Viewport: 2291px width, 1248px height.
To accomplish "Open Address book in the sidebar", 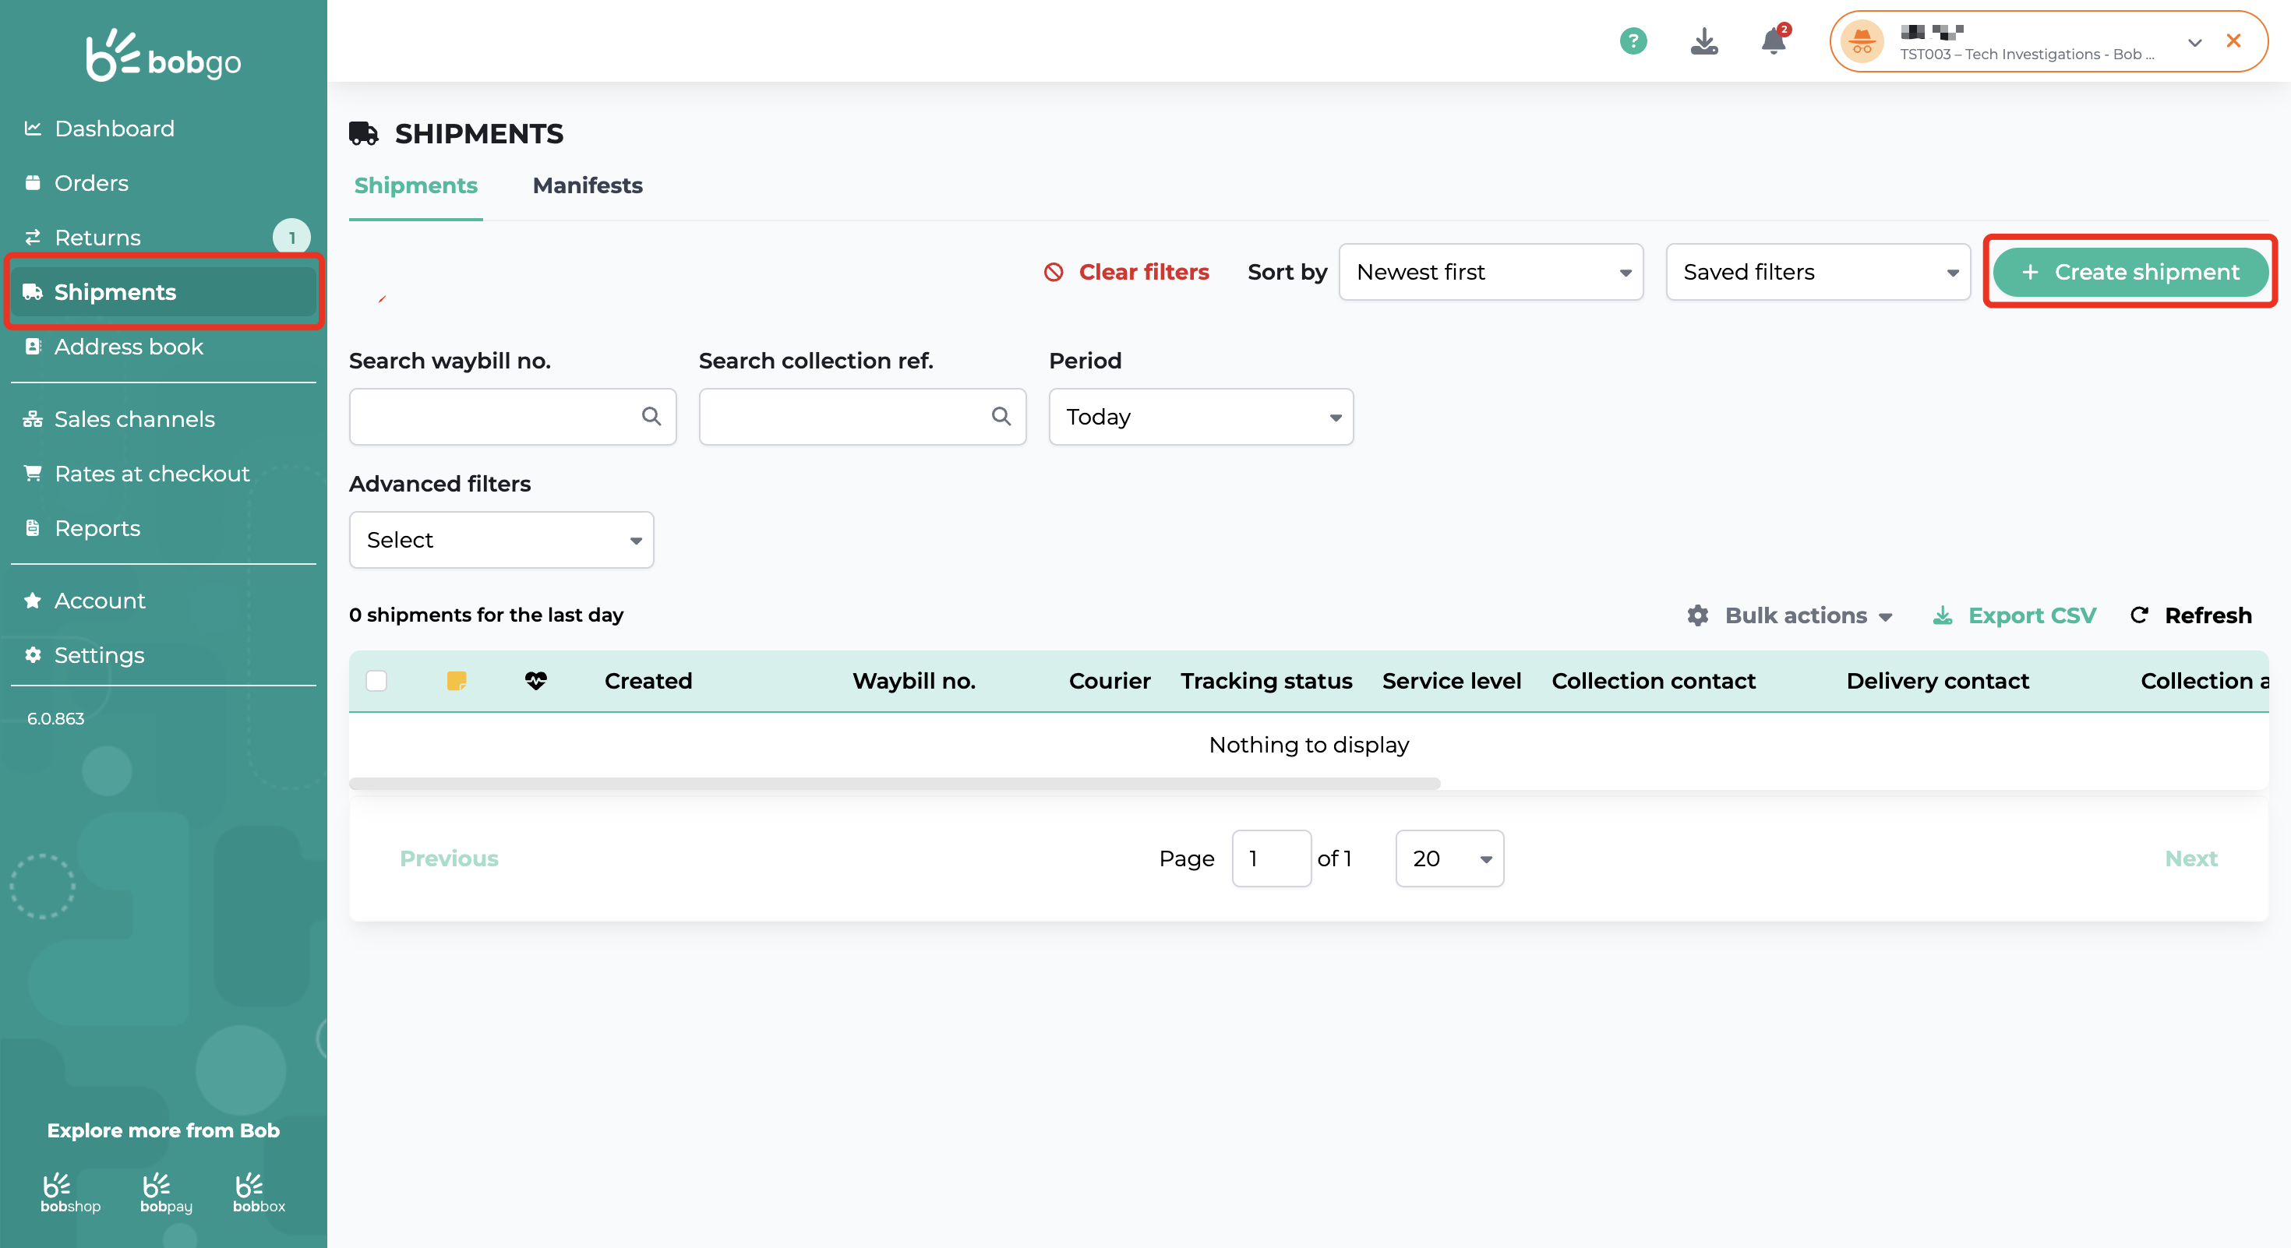I will pos(163,347).
